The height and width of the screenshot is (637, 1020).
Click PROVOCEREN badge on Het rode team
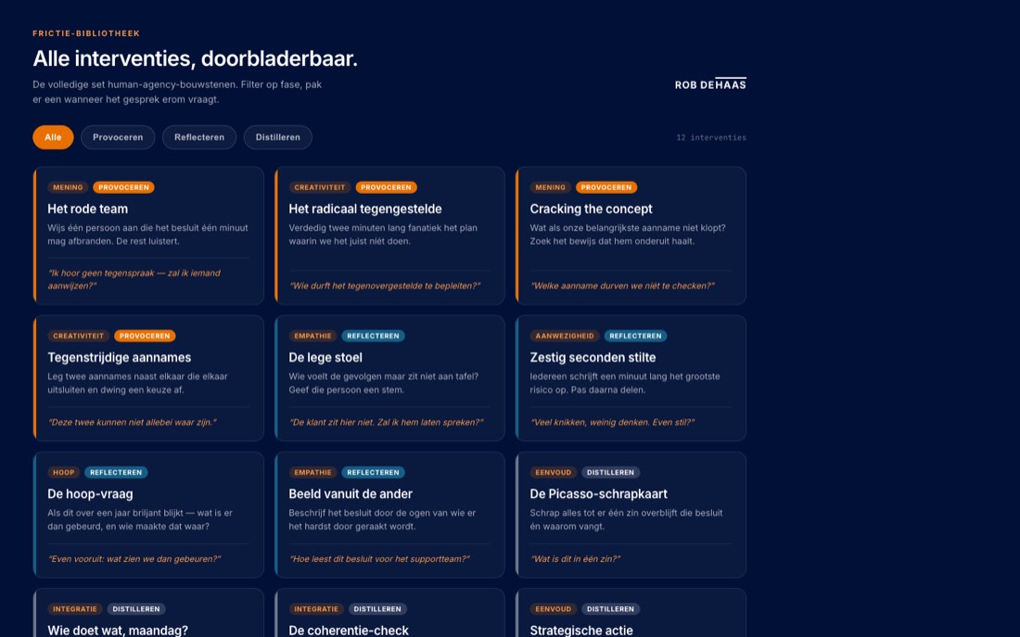(x=123, y=187)
